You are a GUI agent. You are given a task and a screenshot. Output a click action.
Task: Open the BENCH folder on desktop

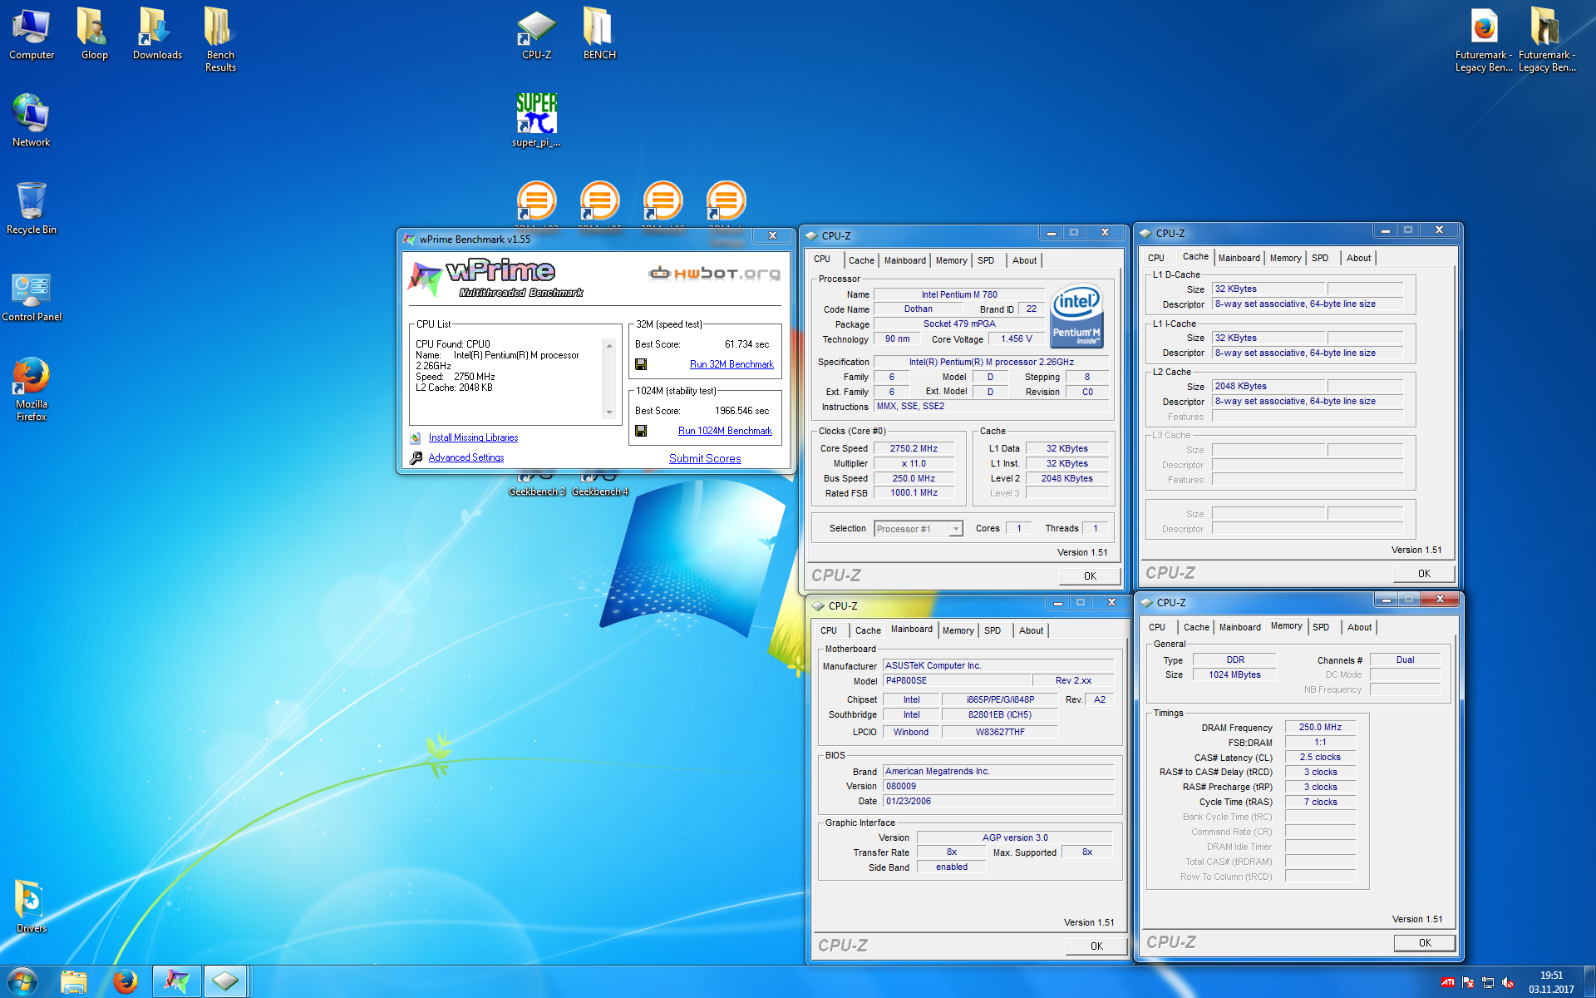point(599,34)
